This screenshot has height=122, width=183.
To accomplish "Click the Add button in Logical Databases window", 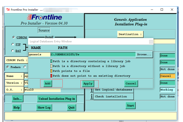I will click(48, 83).
